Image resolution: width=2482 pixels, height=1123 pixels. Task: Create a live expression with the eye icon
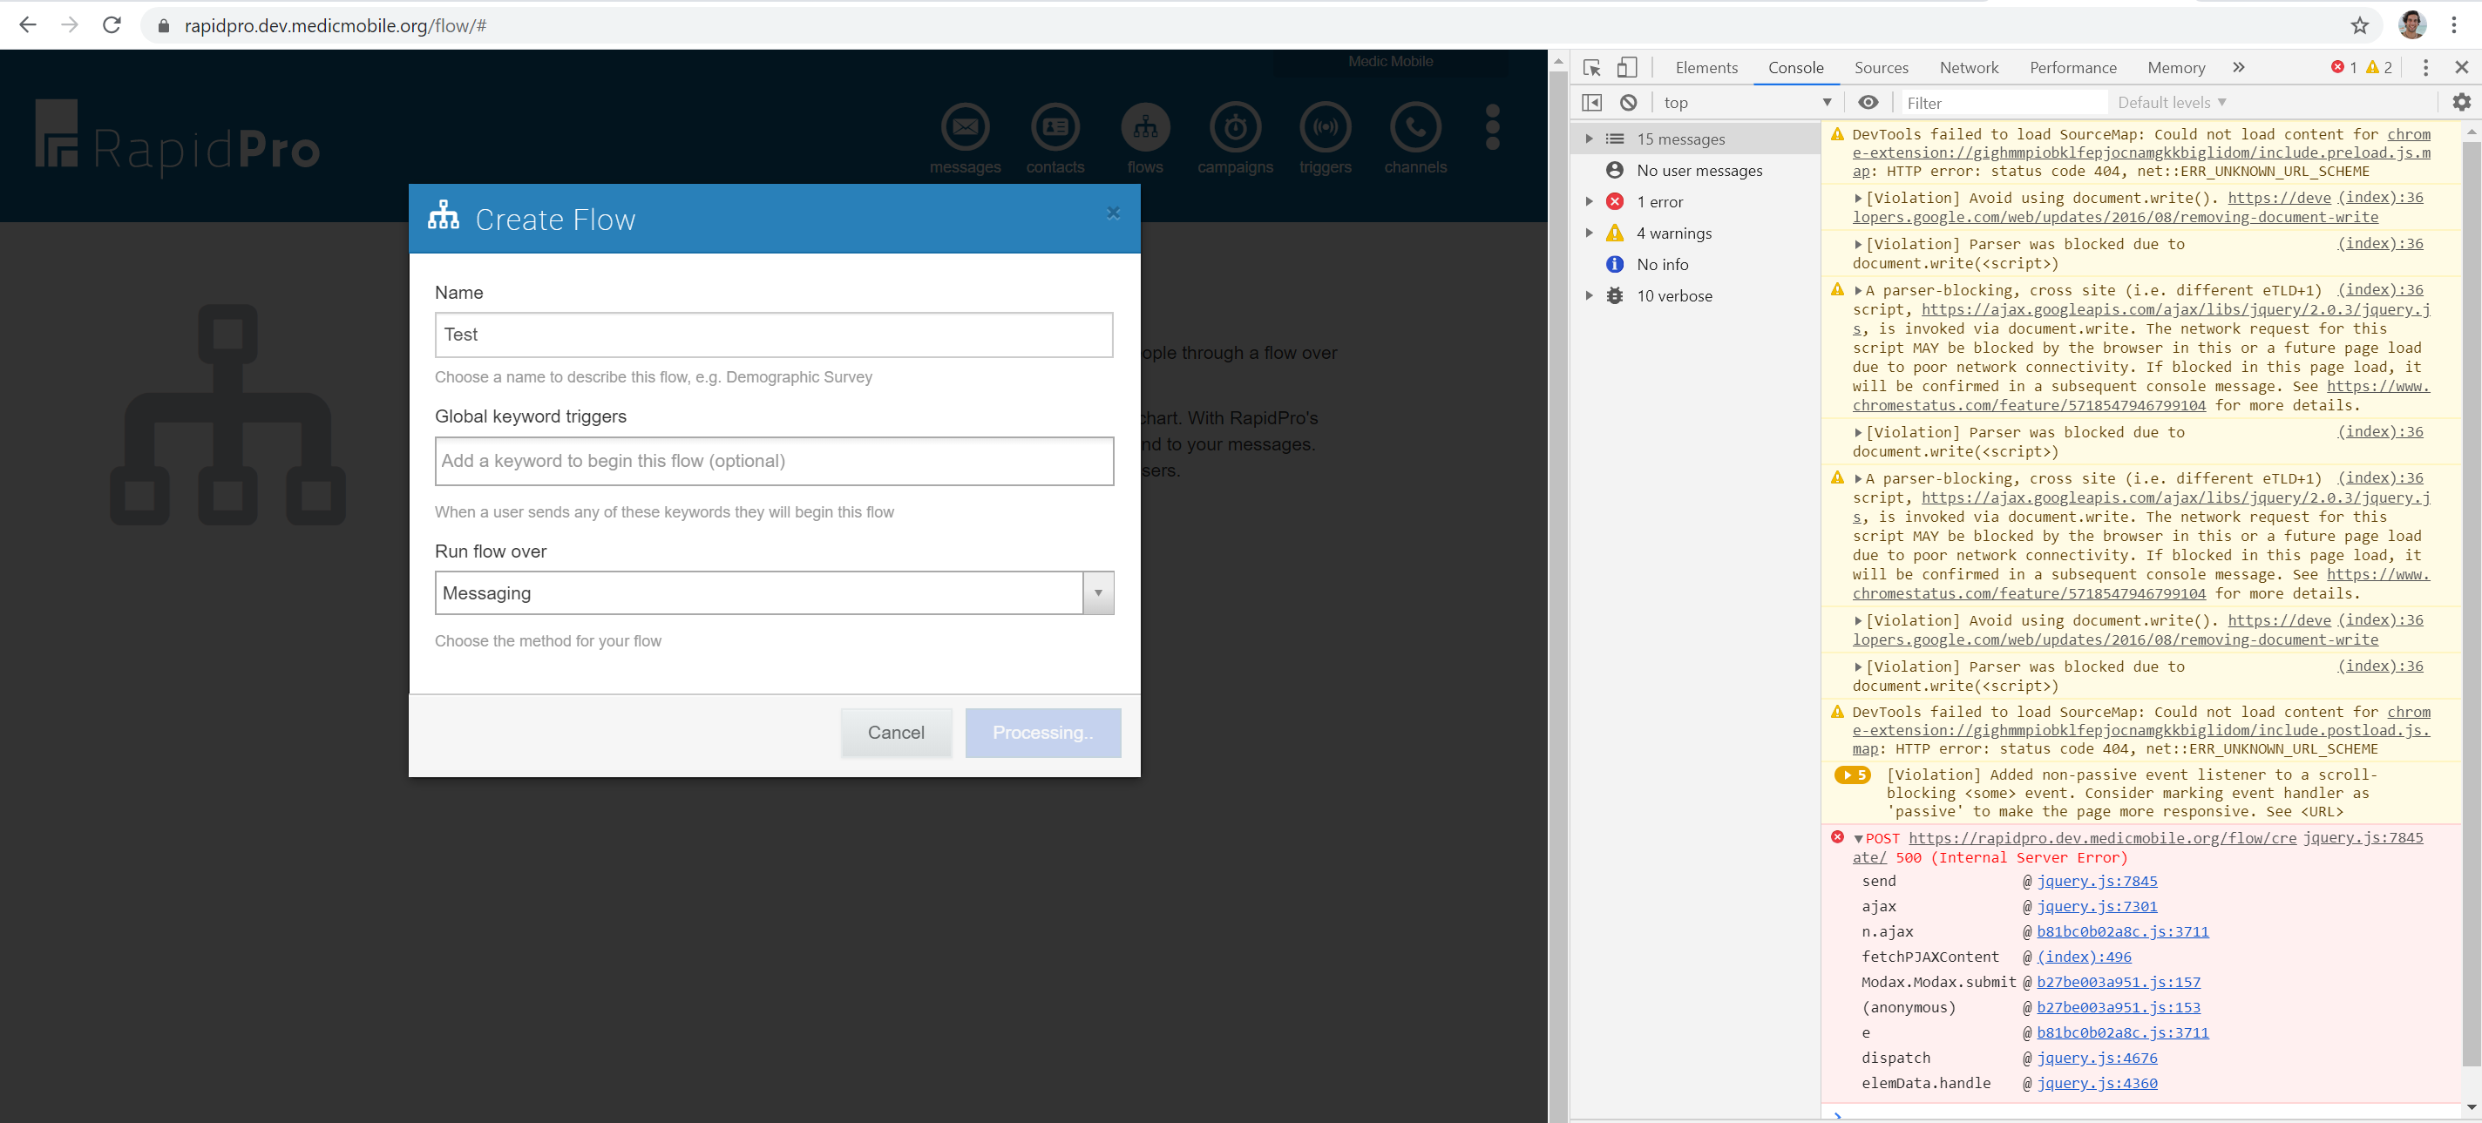point(1868,102)
